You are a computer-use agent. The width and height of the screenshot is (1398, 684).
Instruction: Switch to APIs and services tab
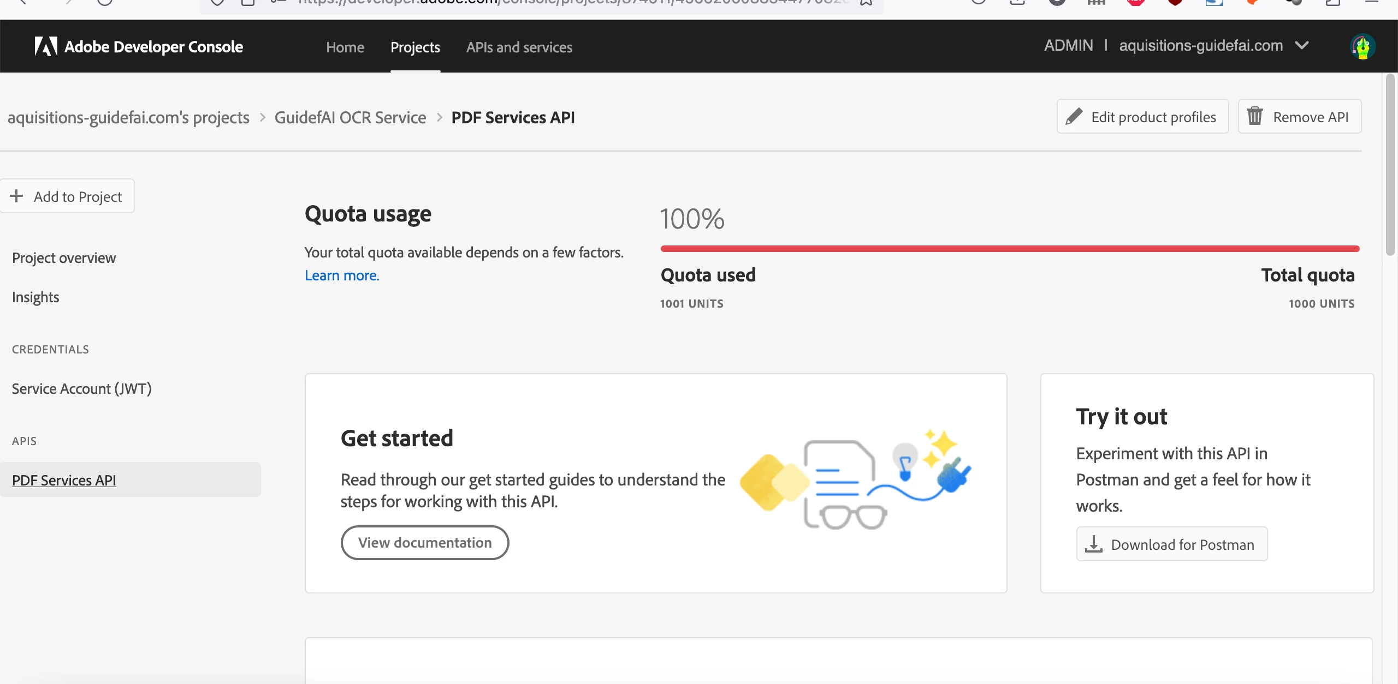coord(519,47)
